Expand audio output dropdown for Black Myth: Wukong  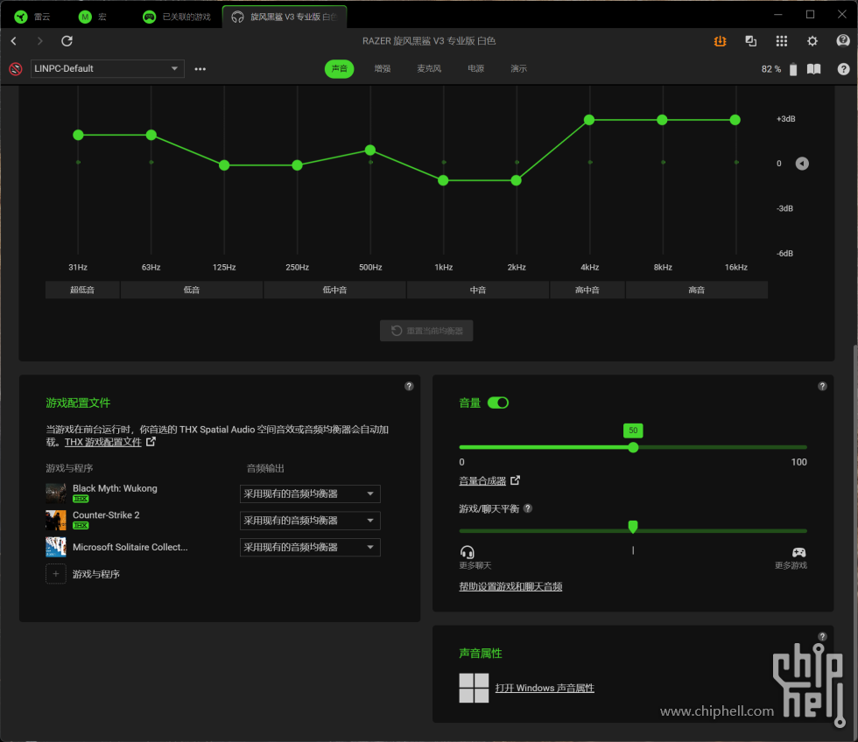coord(310,493)
